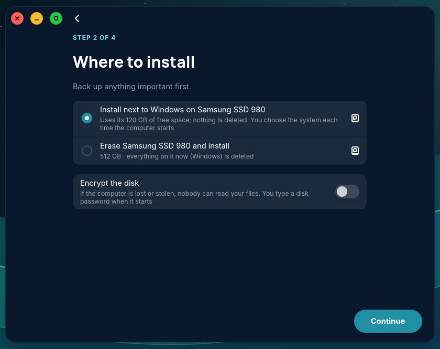Minimize the installer with yellow button
Image resolution: width=440 pixels, height=349 pixels.
[37, 18]
